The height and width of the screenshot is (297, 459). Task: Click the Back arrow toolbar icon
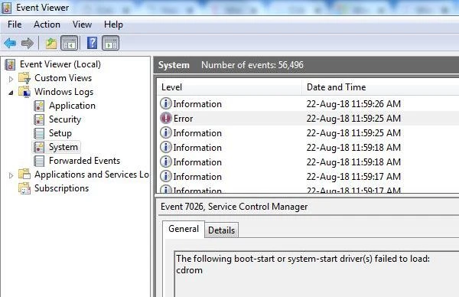click(10, 44)
